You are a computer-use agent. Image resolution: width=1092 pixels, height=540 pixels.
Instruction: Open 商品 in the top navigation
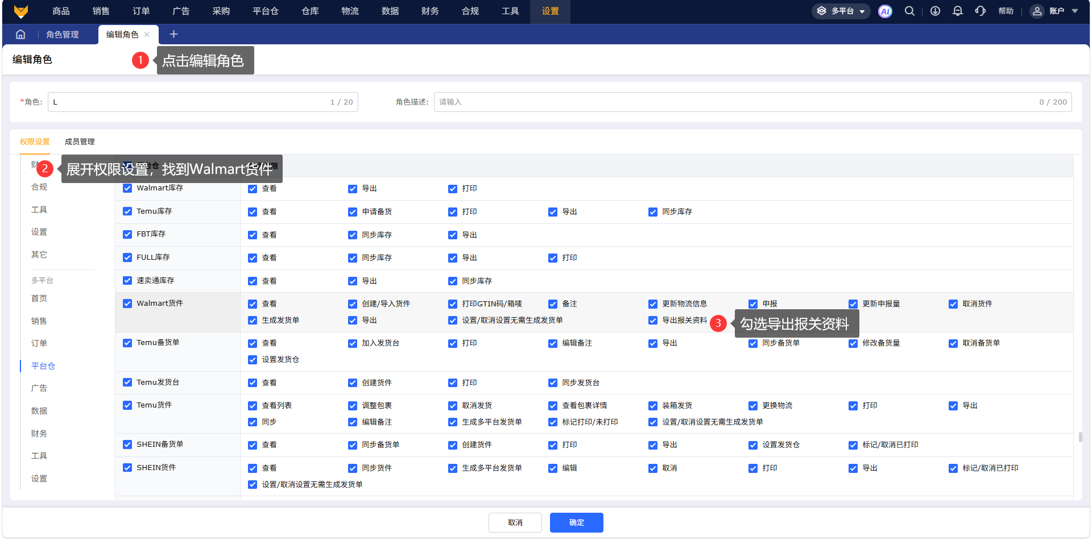click(x=61, y=11)
